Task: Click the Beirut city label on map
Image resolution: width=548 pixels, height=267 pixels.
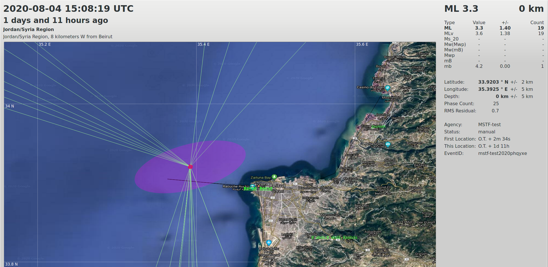Action: (x=277, y=185)
